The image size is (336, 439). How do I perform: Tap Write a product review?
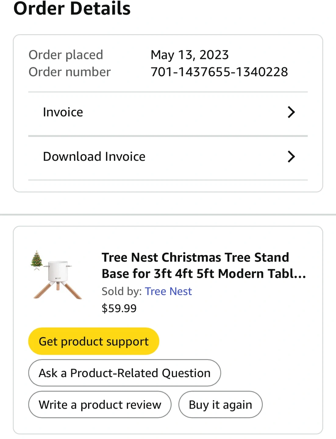click(100, 405)
